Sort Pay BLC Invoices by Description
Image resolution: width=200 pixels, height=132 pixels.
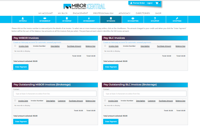(145, 46)
